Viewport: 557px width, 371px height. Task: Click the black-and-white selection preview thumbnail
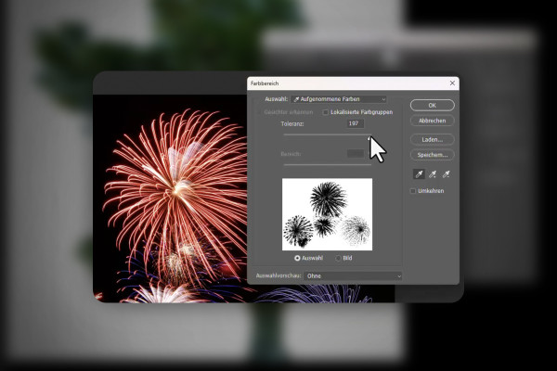327,214
